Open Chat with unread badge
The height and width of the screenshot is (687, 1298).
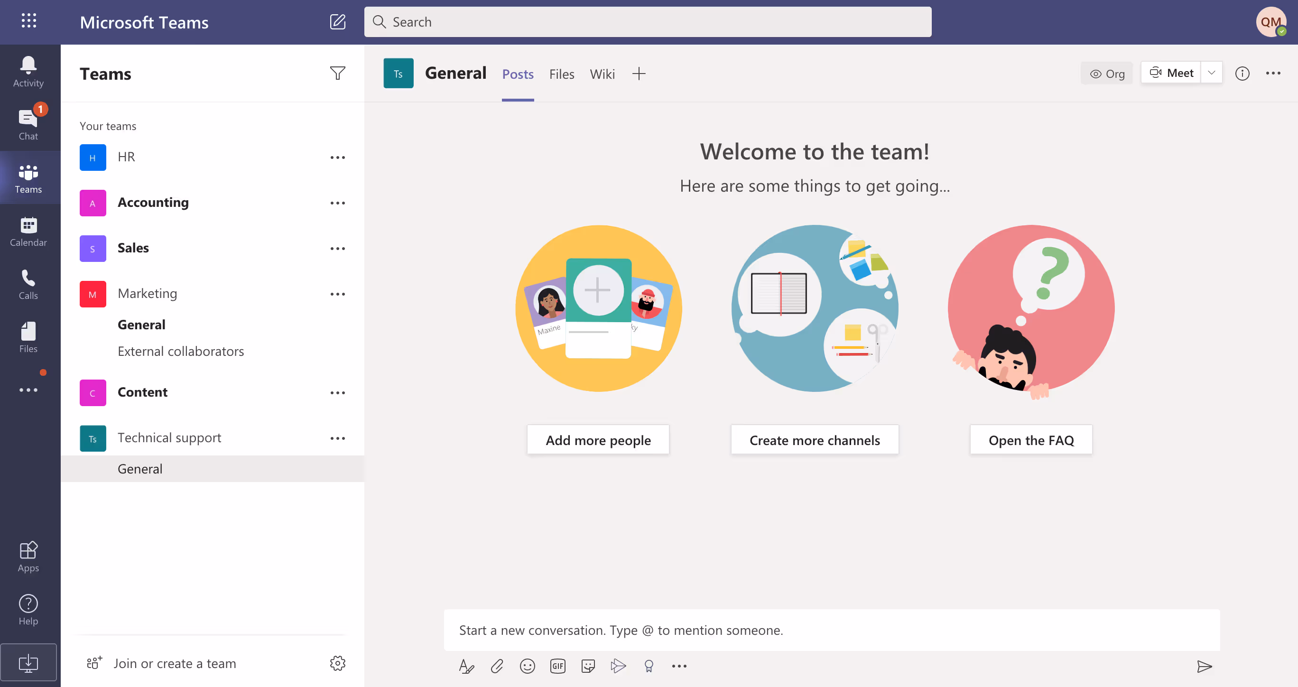(x=28, y=124)
